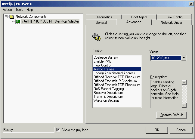Switch to the Network Driver tab
The image size is (195, 139).
pos(171,23)
